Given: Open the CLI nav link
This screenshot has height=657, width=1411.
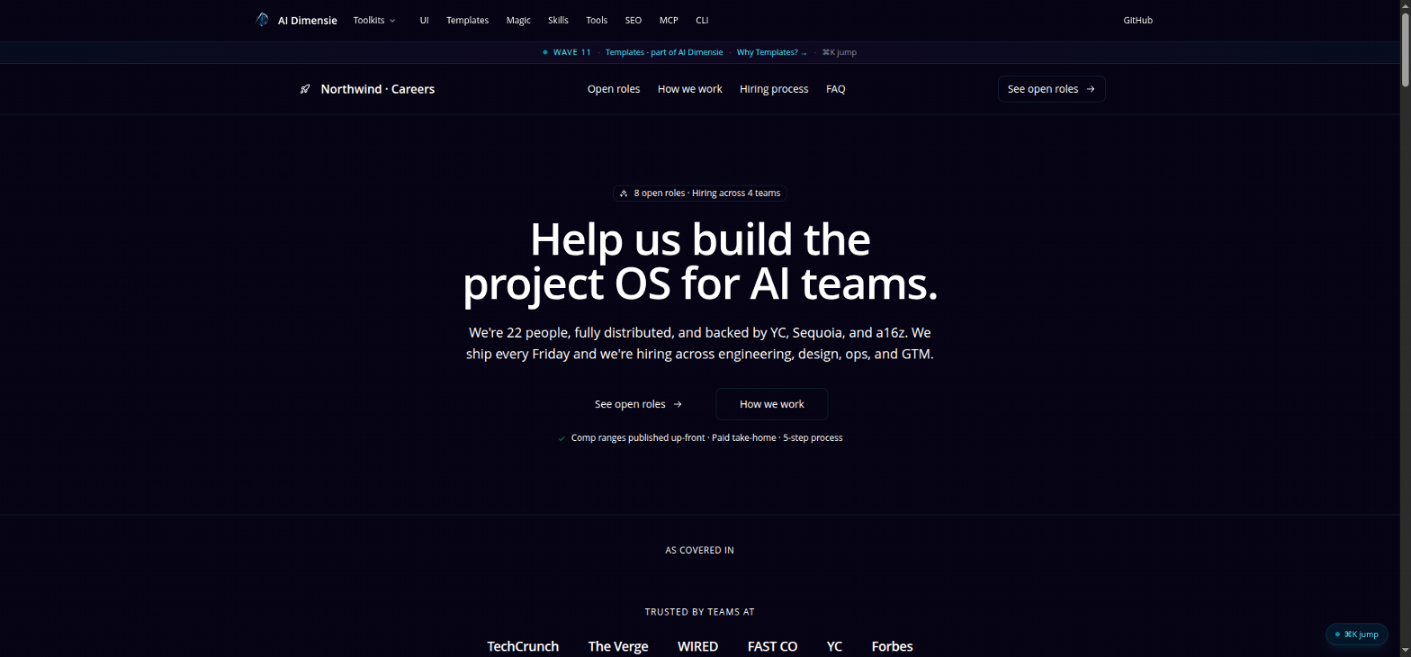Looking at the screenshot, I should (702, 20).
